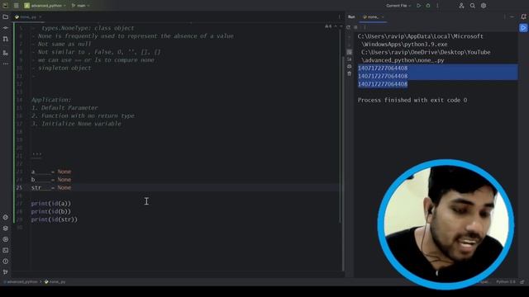The height and width of the screenshot is (297, 529).
Task: Click the '2. Function with no return type' line
Action: (x=83, y=115)
